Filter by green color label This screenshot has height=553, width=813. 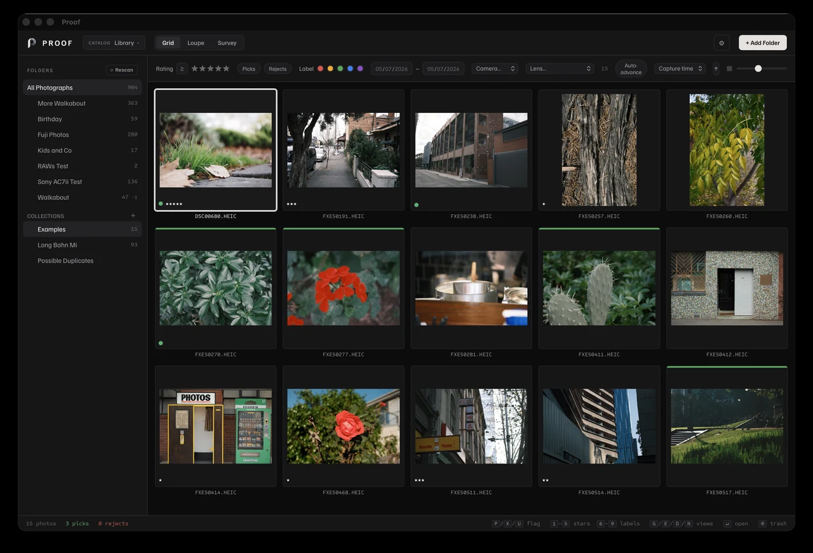click(340, 68)
